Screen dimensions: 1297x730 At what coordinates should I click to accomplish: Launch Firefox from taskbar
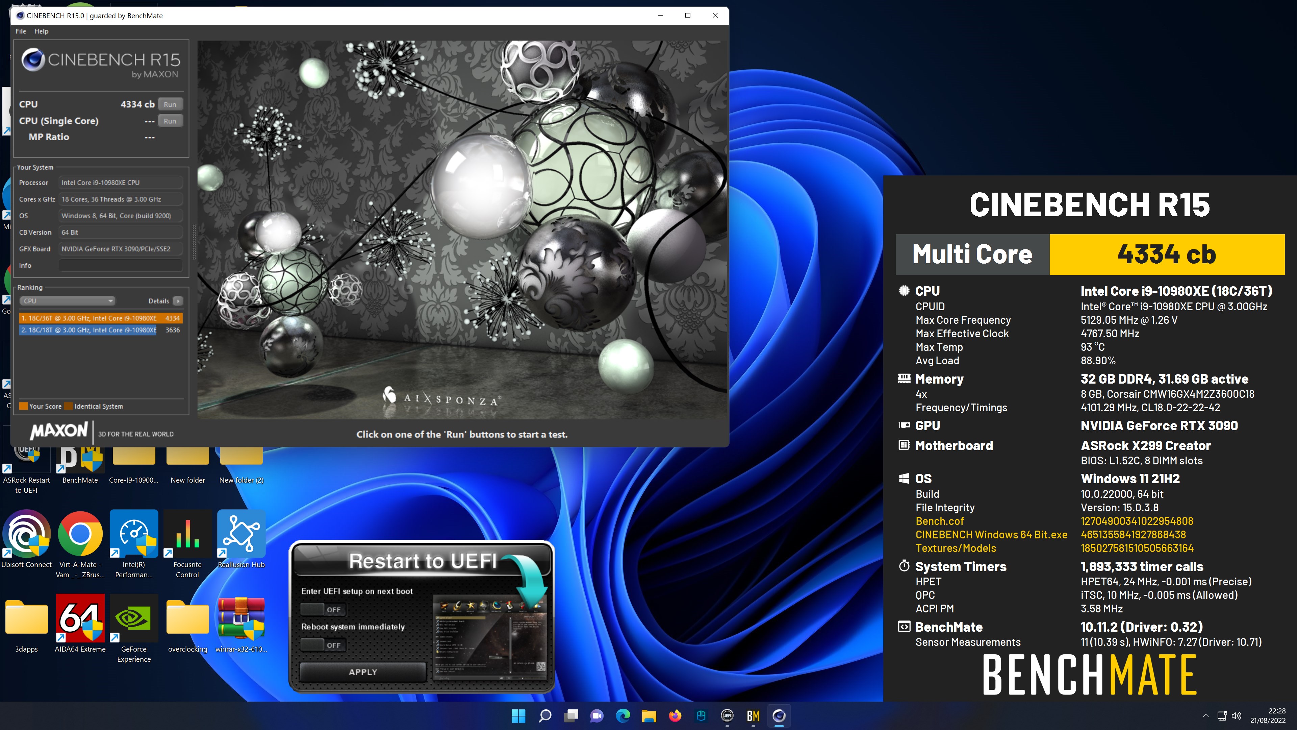(x=675, y=715)
